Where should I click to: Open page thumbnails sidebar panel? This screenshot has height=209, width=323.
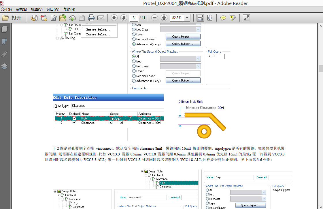pyautogui.click(x=5, y=29)
